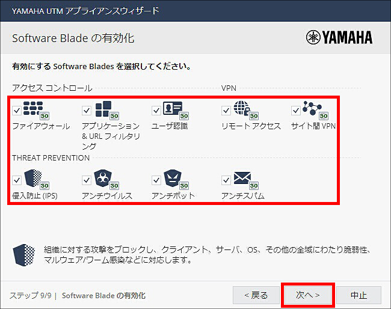The width and height of the screenshot is (391, 309).
Task: Click the THREAT PREVENTION section heading
Action: pyautogui.click(x=51, y=158)
